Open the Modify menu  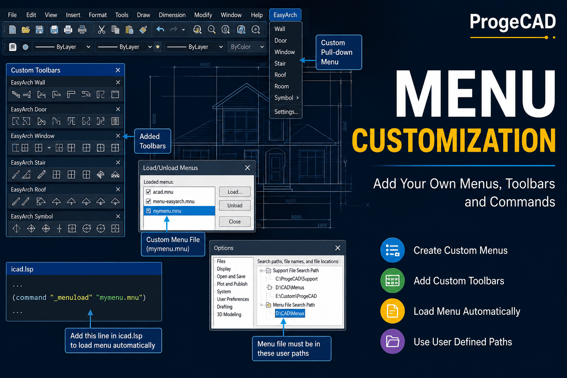point(203,15)
